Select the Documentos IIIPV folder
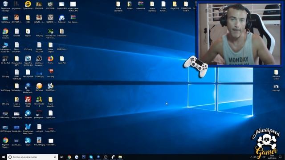 tap(17, 61)
